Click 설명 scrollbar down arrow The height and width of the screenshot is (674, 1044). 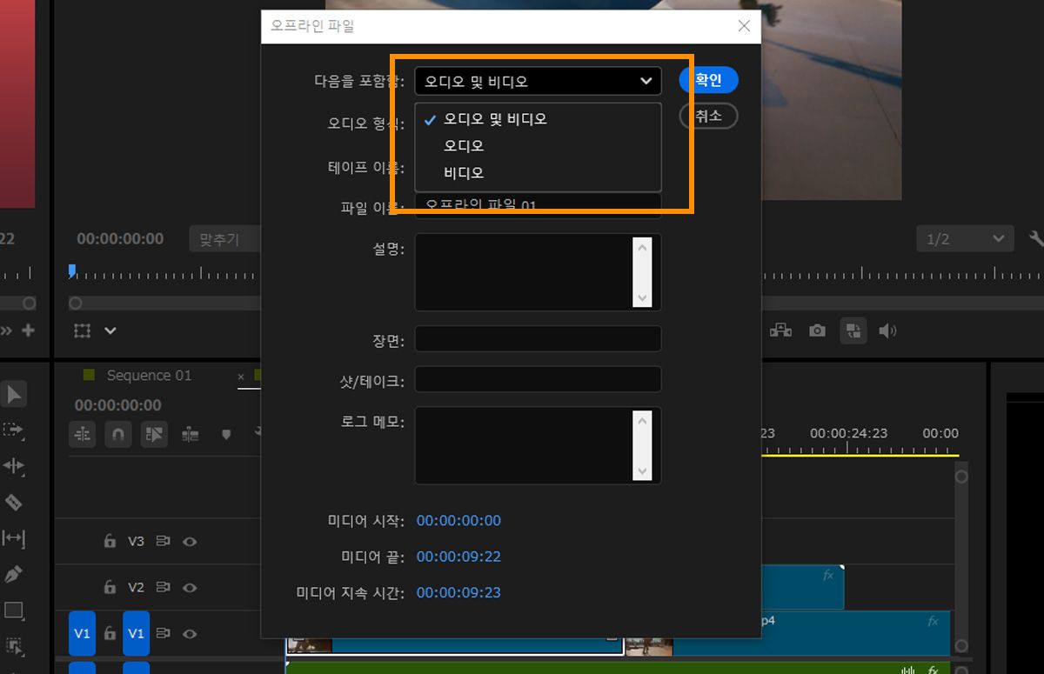pos(643,298)
